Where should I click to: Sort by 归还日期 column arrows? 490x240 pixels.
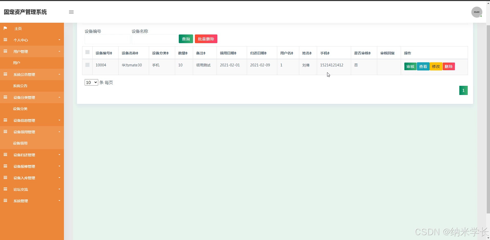265,53
